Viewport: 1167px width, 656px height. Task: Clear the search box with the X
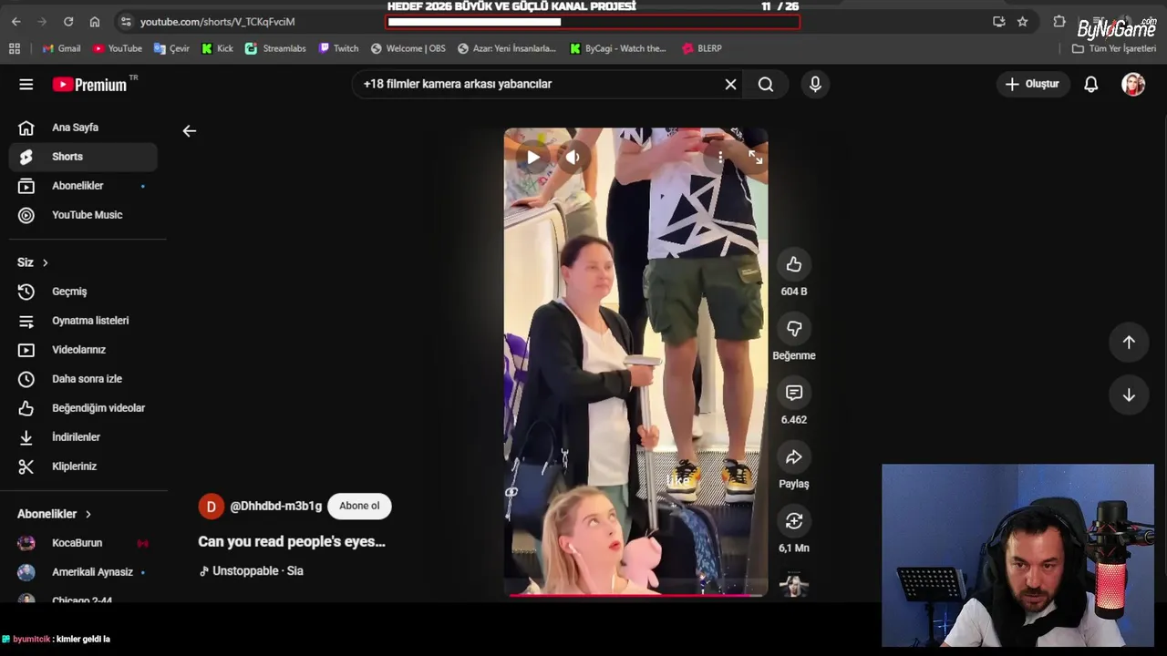730,84
